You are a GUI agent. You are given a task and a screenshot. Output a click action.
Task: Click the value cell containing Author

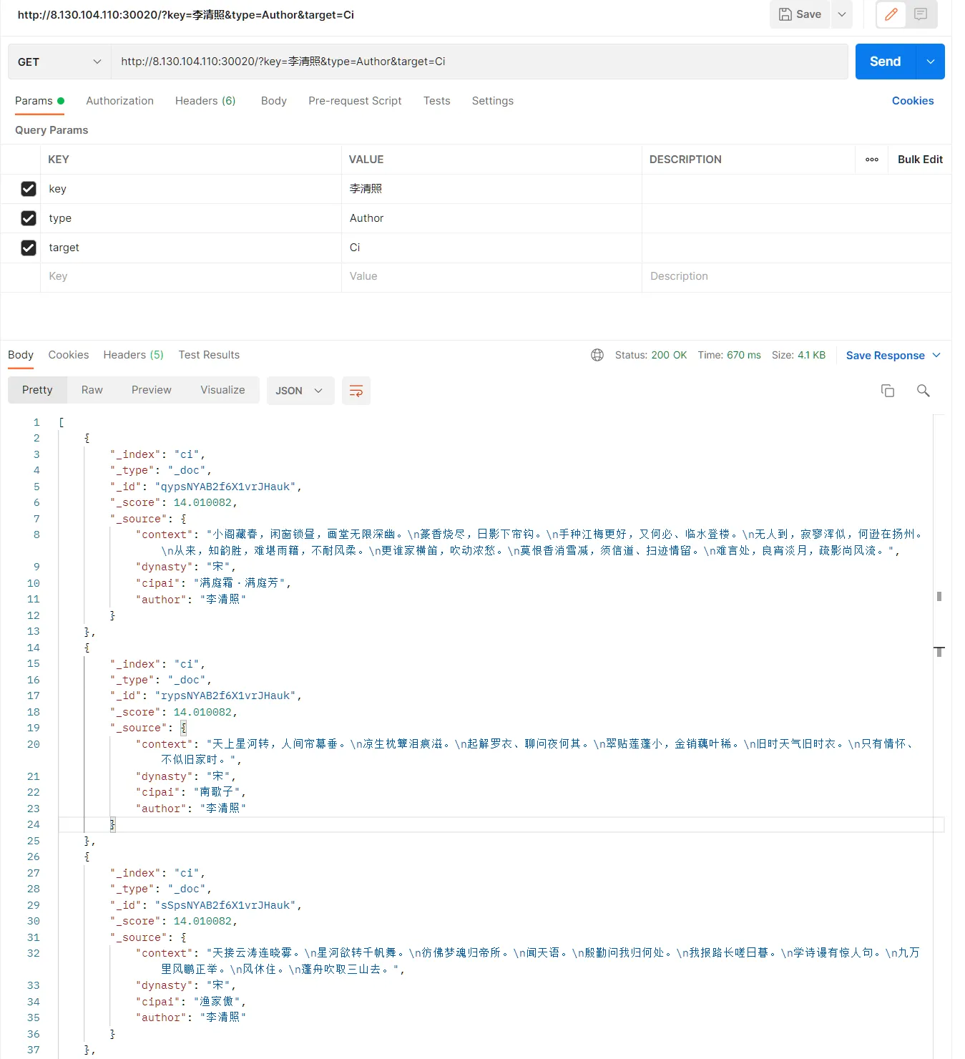[x=491, y=218]
